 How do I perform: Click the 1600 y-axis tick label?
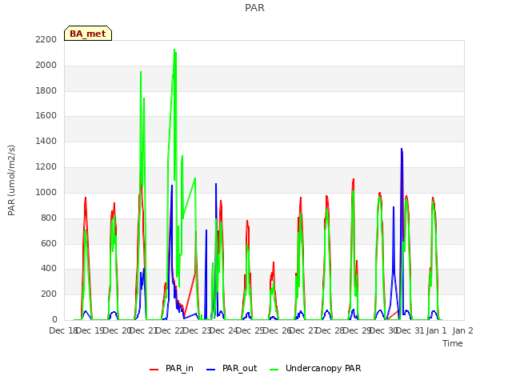(x=46, y=115)
